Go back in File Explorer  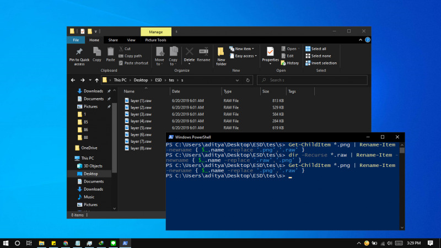point(73,80)
